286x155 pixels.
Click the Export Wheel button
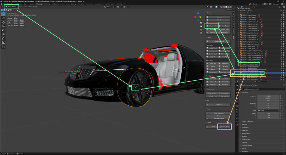225,127
